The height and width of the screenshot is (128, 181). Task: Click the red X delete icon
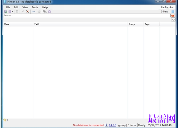pos(28,12)
